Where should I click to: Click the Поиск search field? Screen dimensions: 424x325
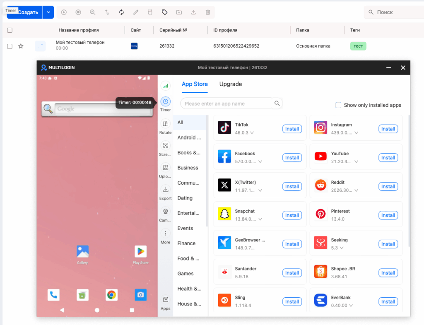pos(395,12)
